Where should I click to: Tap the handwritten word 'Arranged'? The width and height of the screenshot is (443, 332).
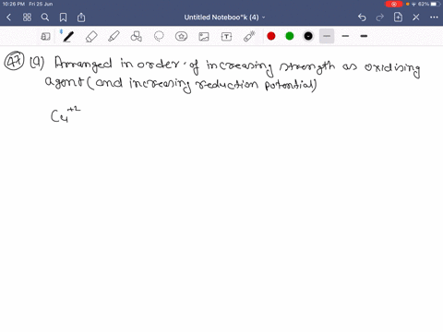[83, 64]
